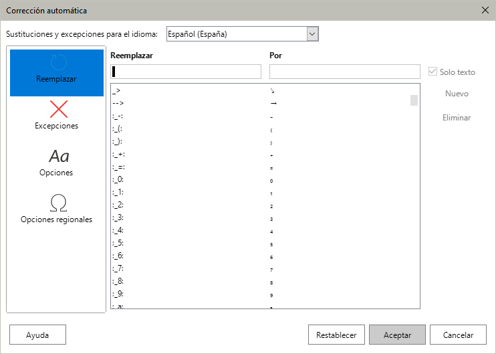The height and width of the screenshot is (354, 496).
Task: Click the replacement list scrollbar thumb
Action: (x=414, y=100)
